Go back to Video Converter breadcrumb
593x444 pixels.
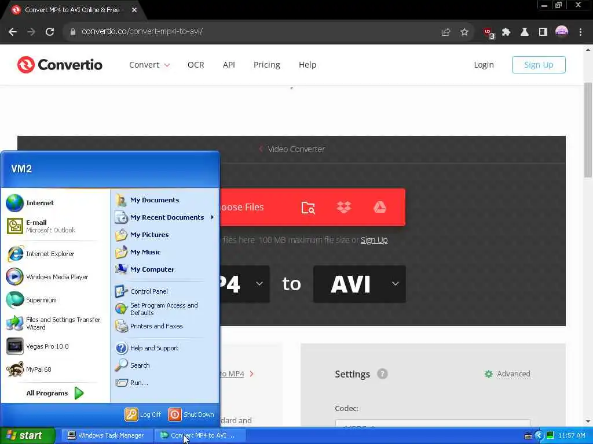click(x=292, y=149)
